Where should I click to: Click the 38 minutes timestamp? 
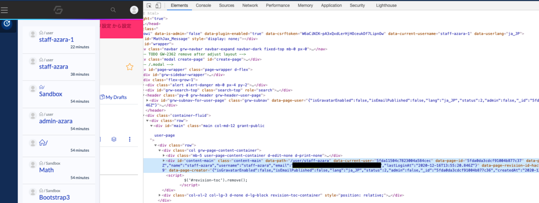[x=80, y=74]
